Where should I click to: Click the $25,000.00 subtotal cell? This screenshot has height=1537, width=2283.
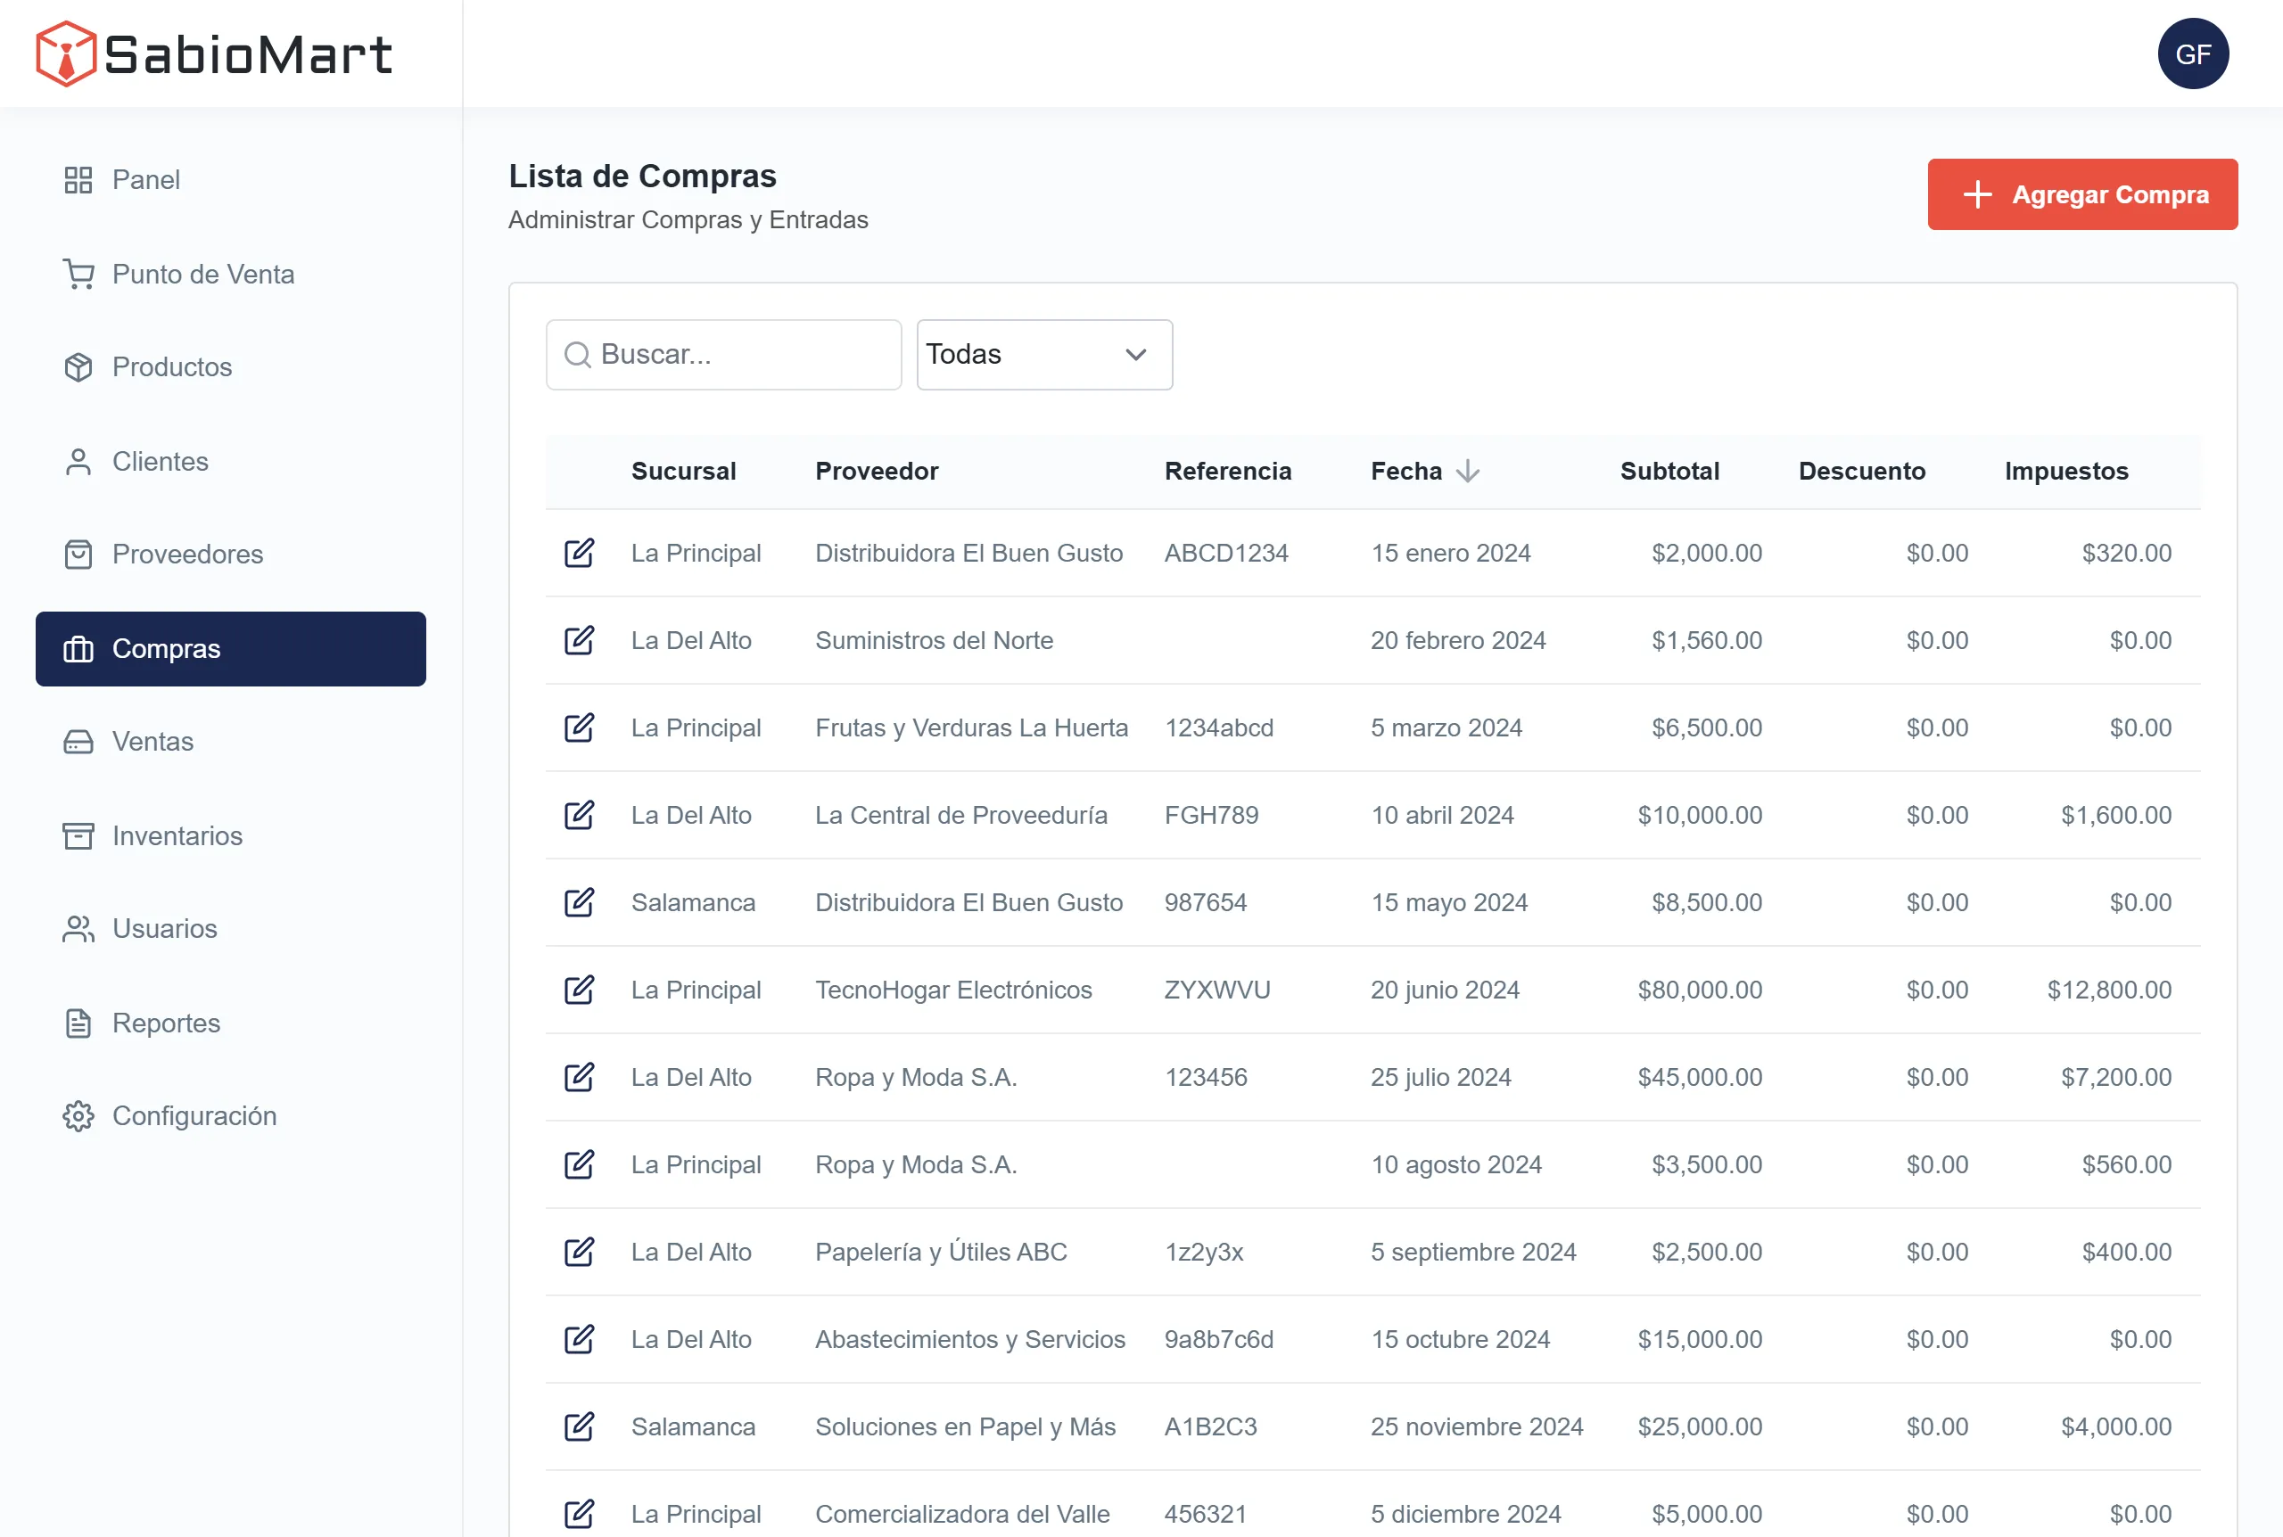click(x=1699, y=1426)
